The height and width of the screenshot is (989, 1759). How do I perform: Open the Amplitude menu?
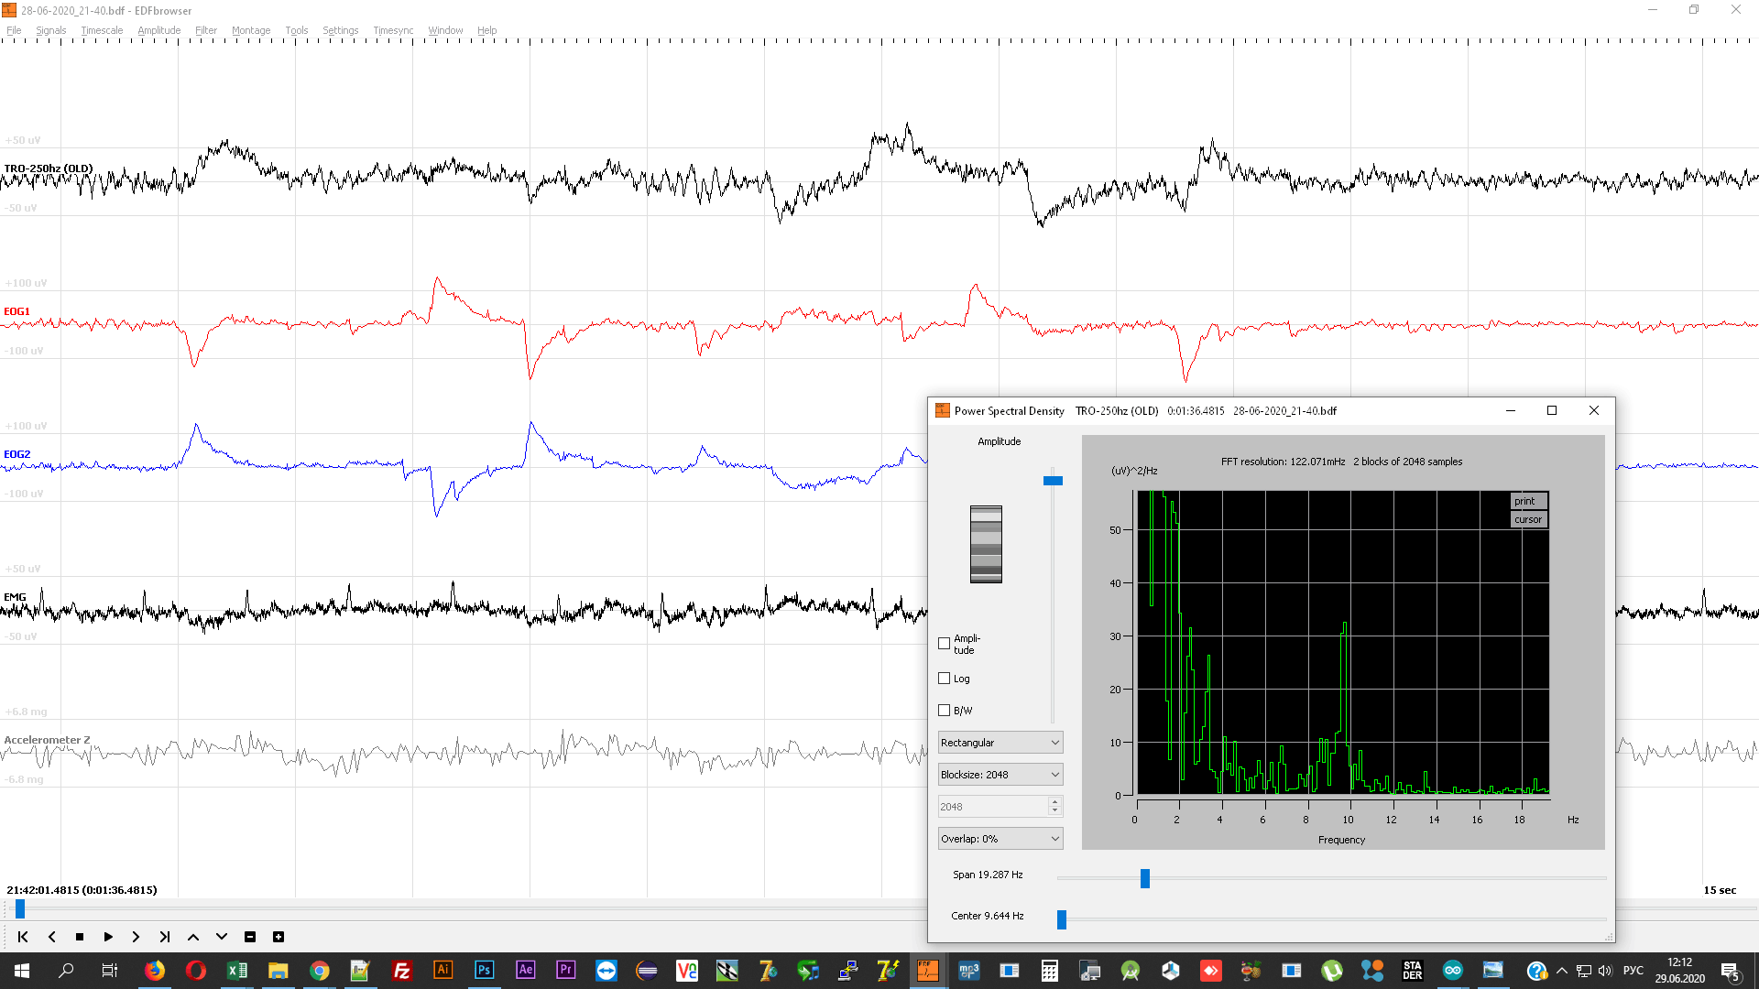(x=159, y=30)
